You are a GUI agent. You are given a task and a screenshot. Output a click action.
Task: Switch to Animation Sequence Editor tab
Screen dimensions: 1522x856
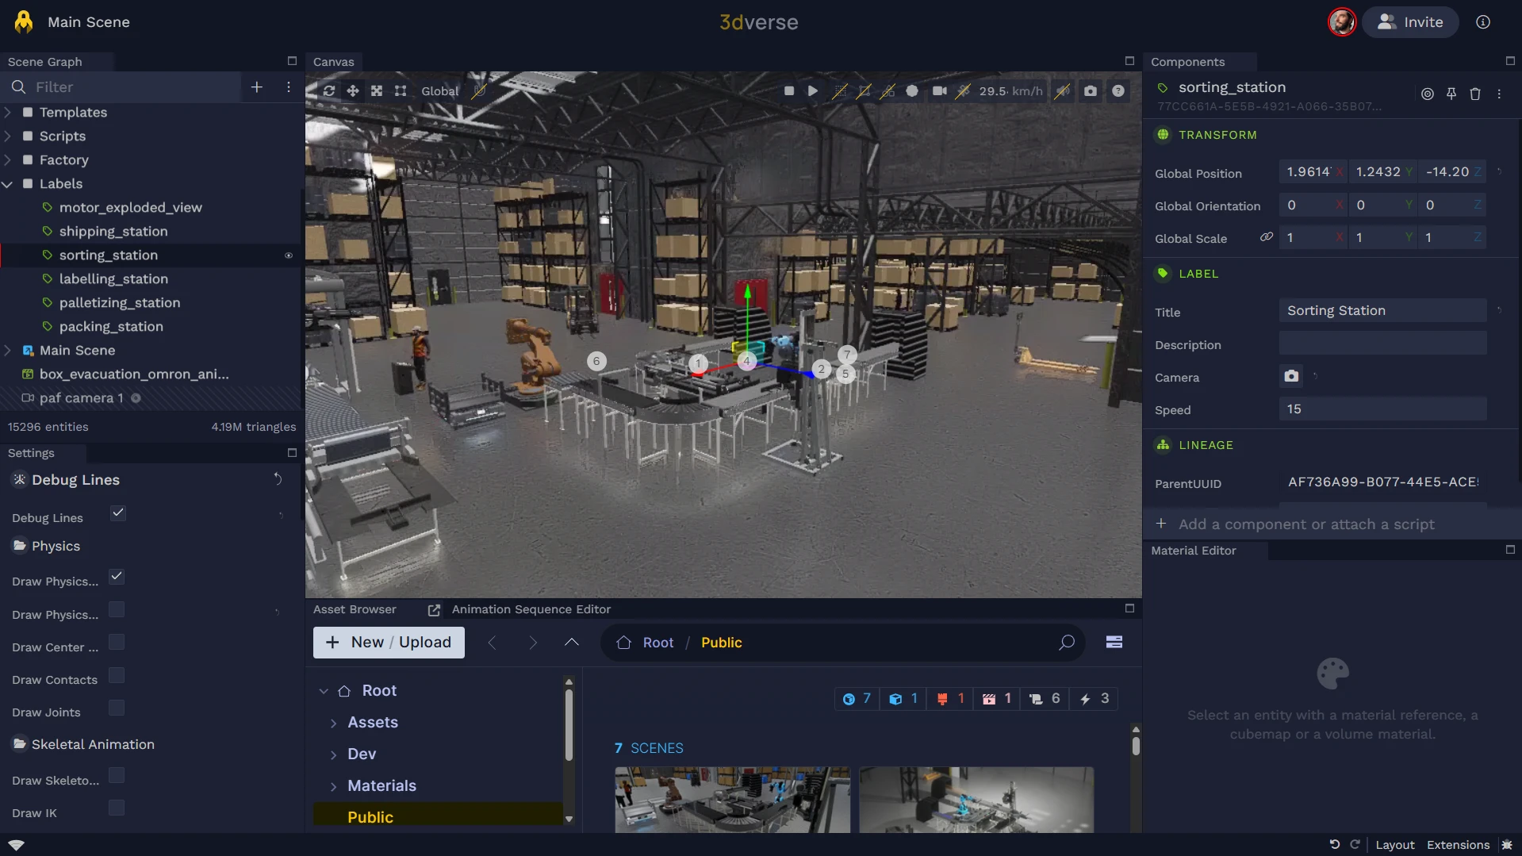pos(531,609)
